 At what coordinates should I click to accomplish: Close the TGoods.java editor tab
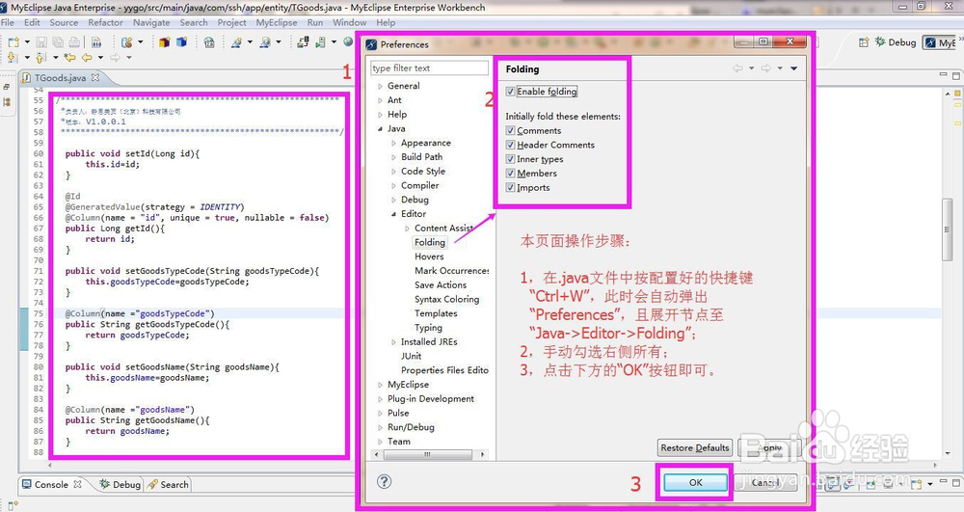pos(95,77)
